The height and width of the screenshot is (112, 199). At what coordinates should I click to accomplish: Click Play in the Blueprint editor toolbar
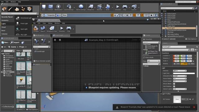69,29
